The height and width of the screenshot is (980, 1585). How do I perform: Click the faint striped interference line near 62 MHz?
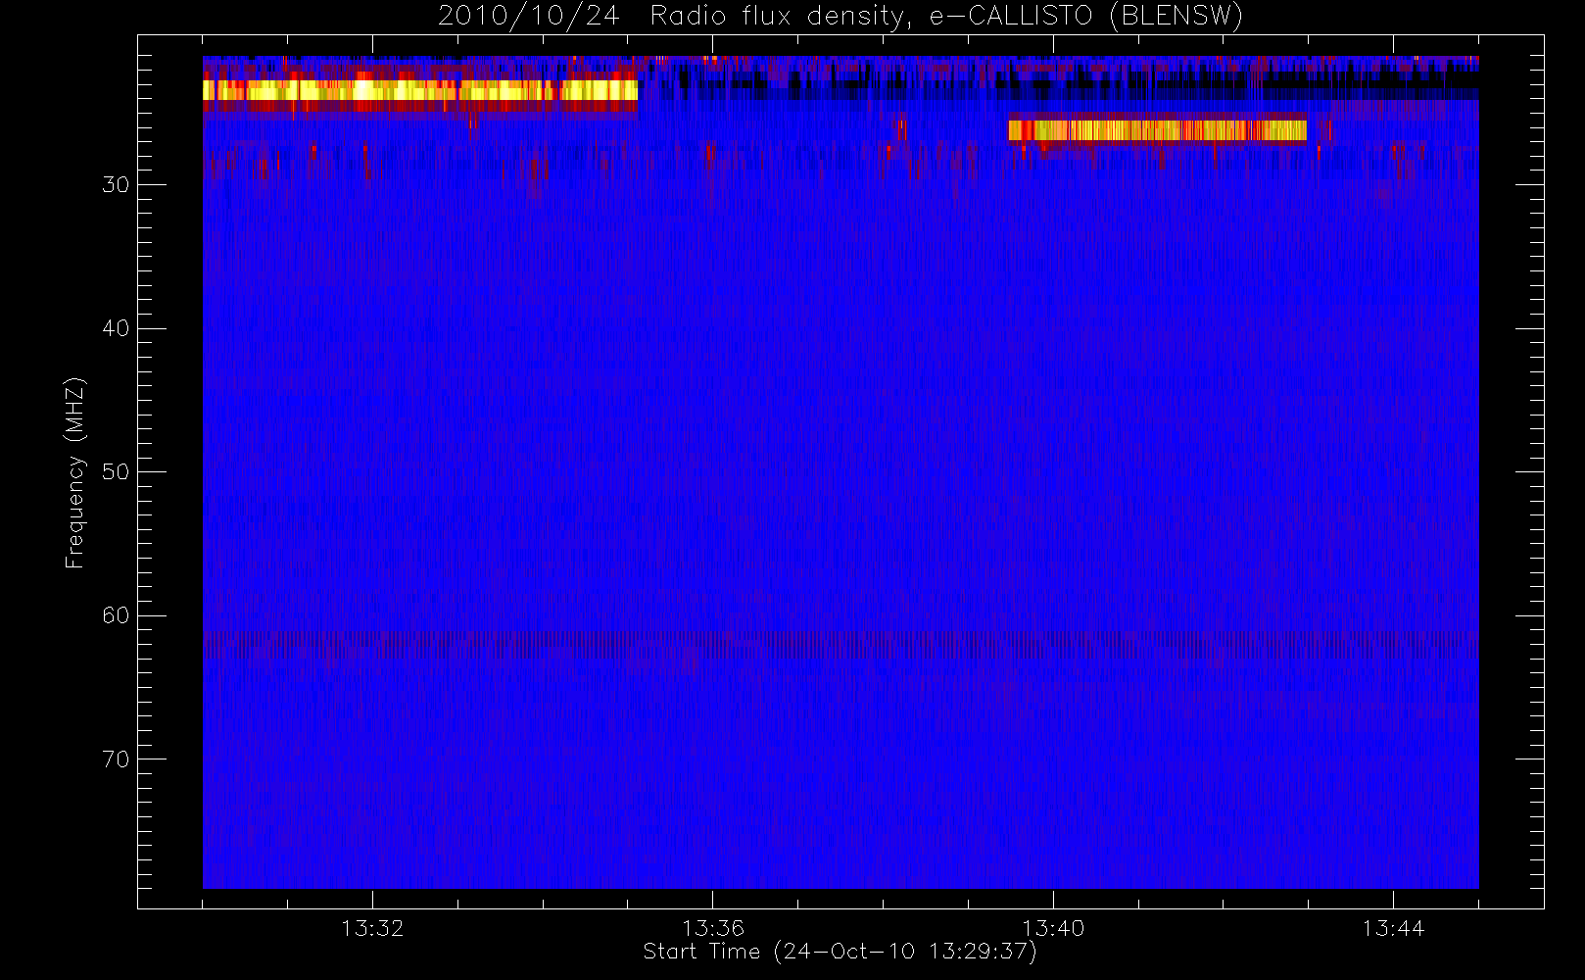tap(841, 644)
